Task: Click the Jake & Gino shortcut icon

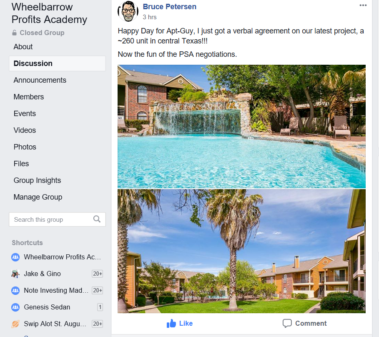Action: point(15,274)
